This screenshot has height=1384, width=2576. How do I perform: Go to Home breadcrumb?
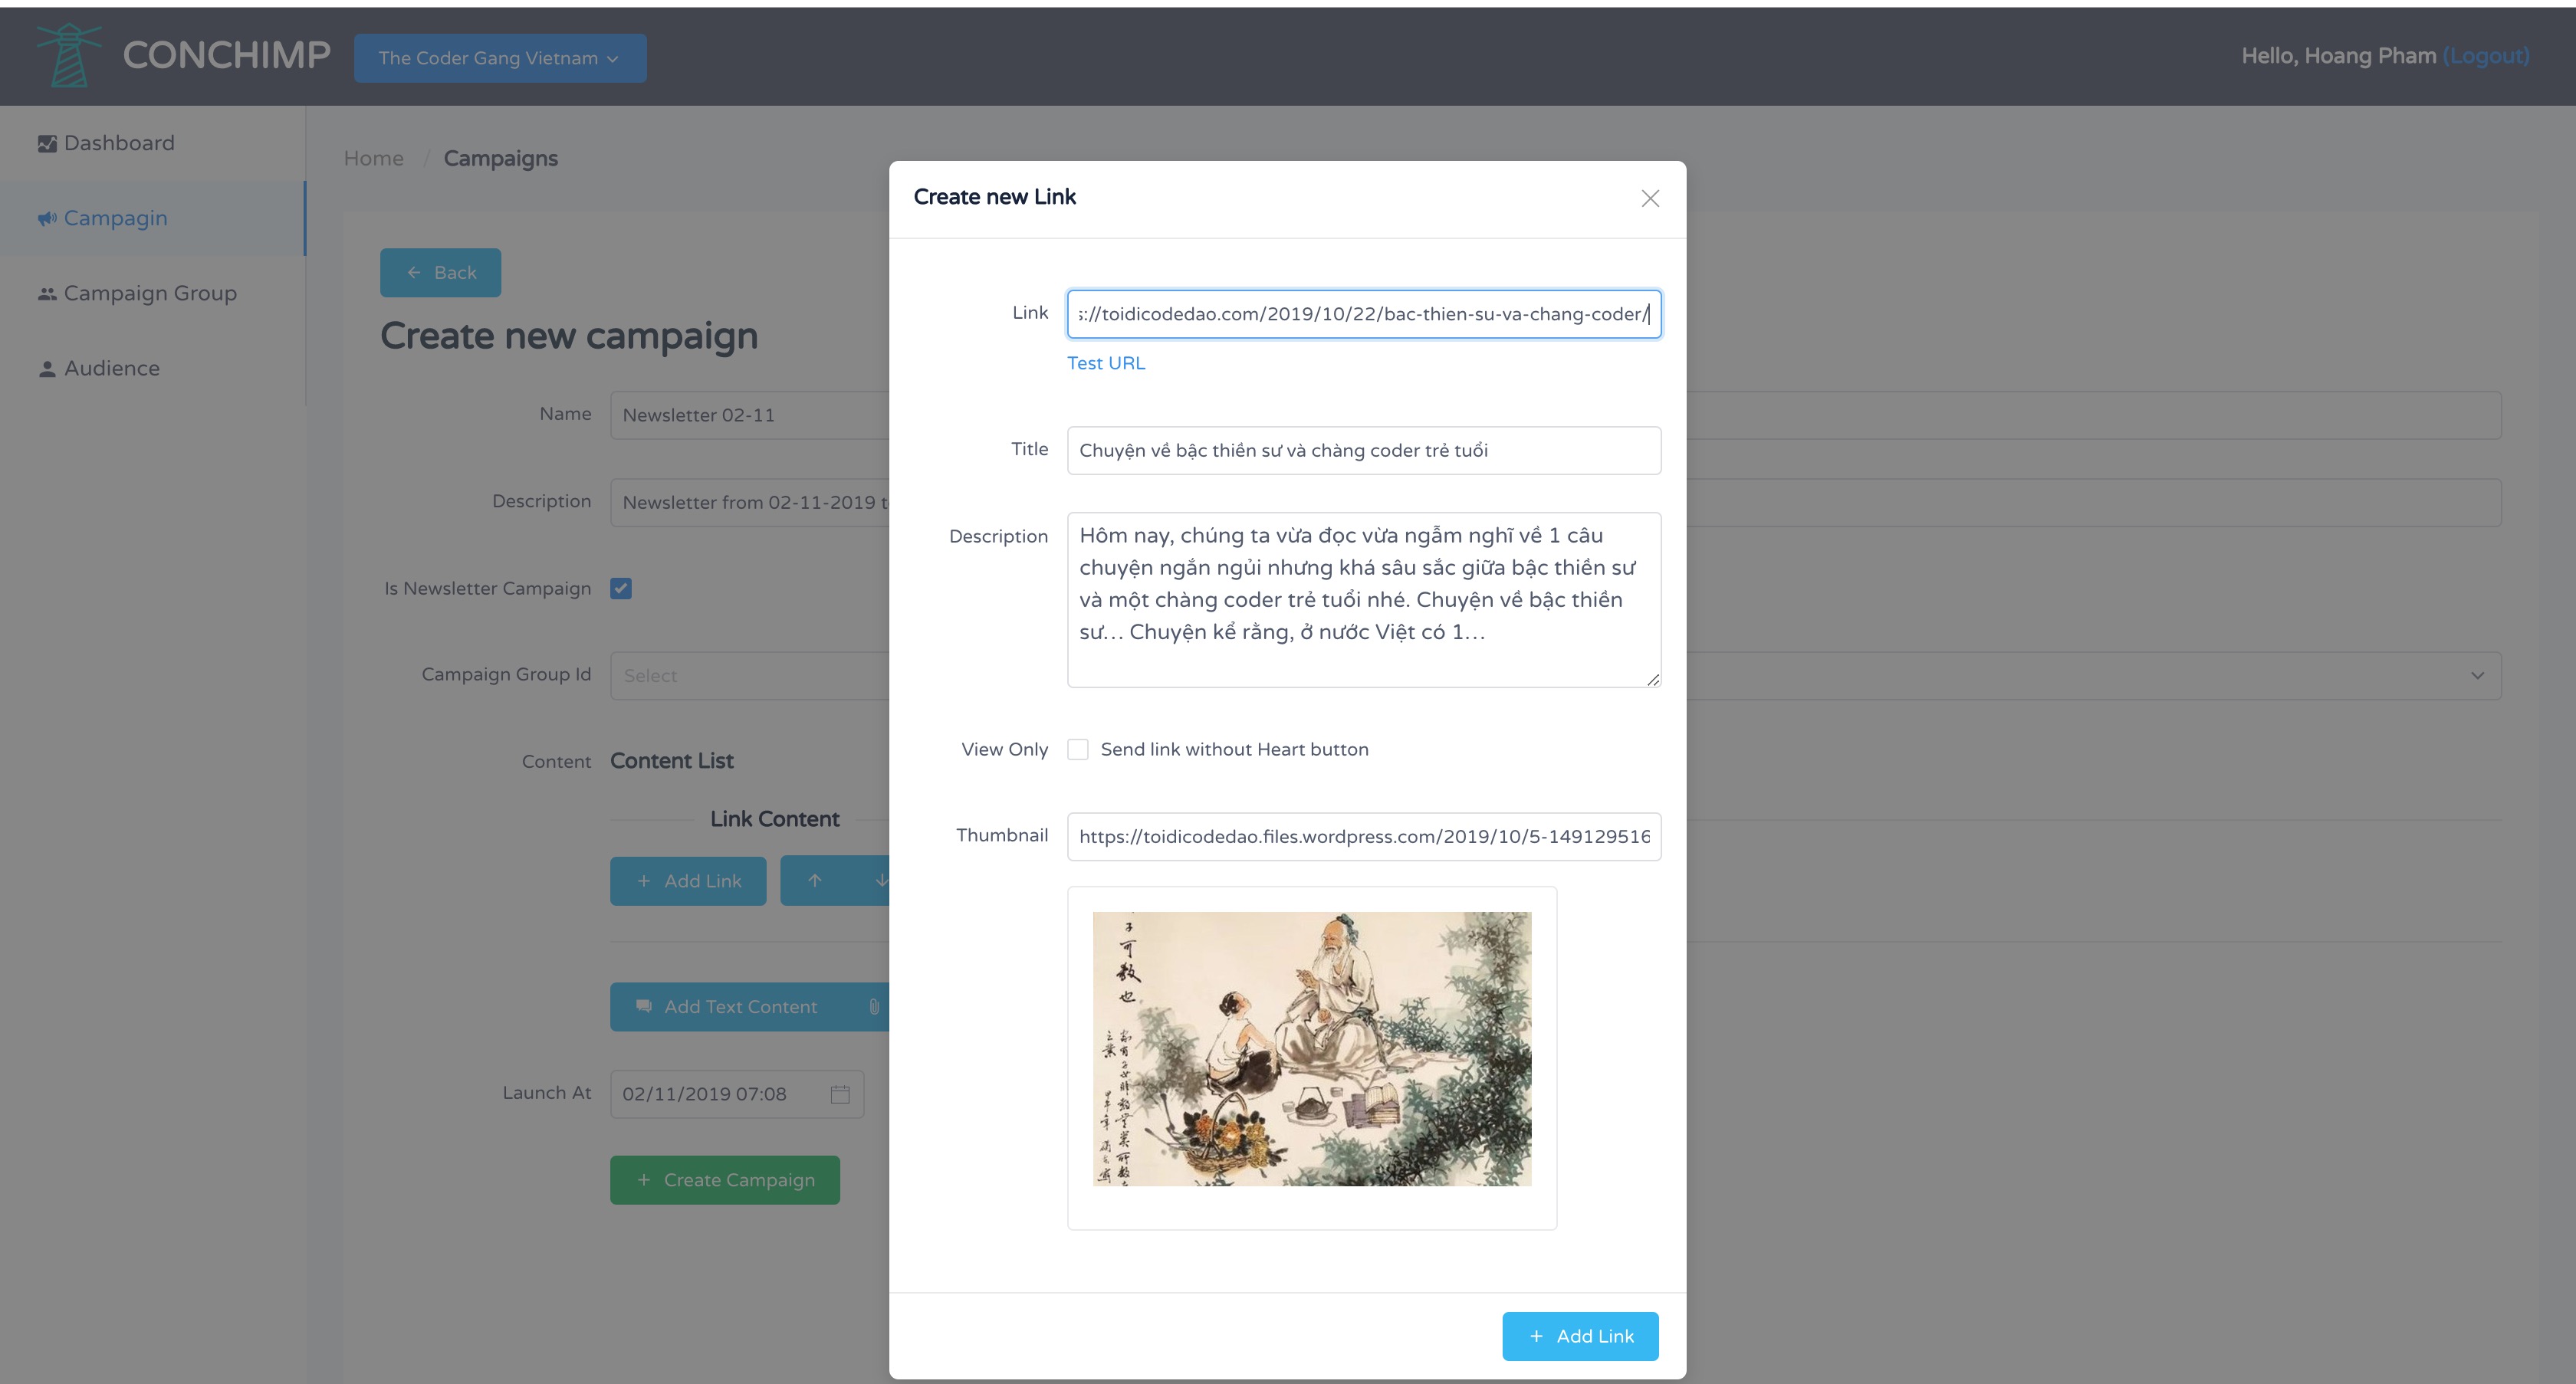pyautogui.click(x=373, y=159)
